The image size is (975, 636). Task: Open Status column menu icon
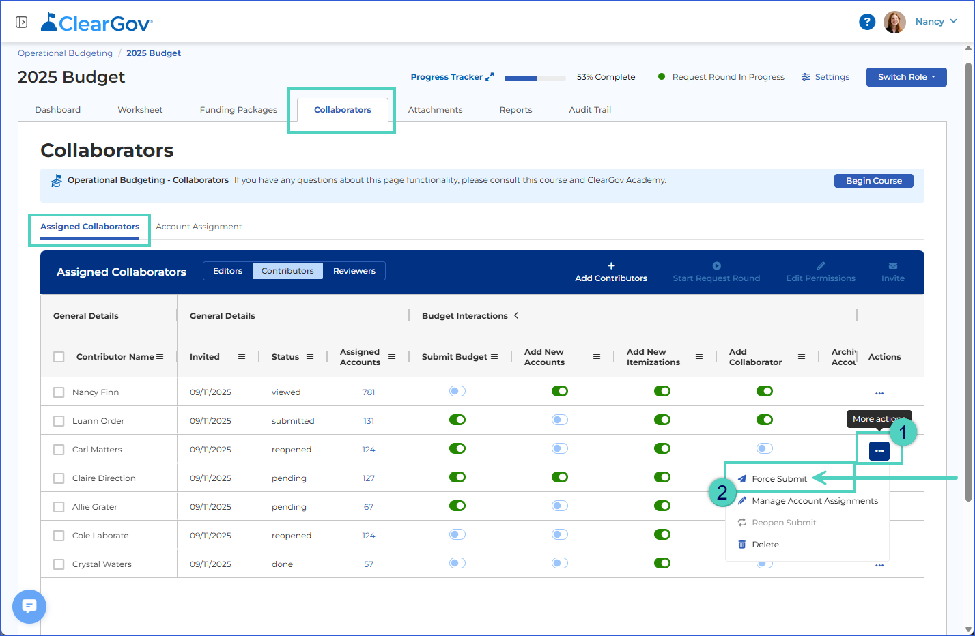click(310, 357)
